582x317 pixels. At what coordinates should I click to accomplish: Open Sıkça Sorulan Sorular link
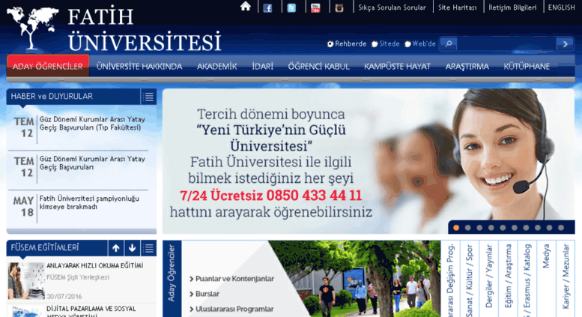coord(392,7)
